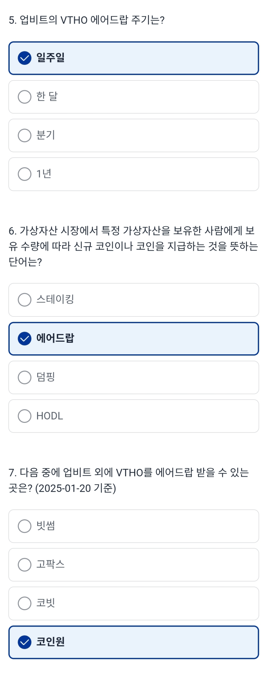
Task: Click the empty radio circle next to 한 달
Action: pyautogui.click(x=24, y=97)
